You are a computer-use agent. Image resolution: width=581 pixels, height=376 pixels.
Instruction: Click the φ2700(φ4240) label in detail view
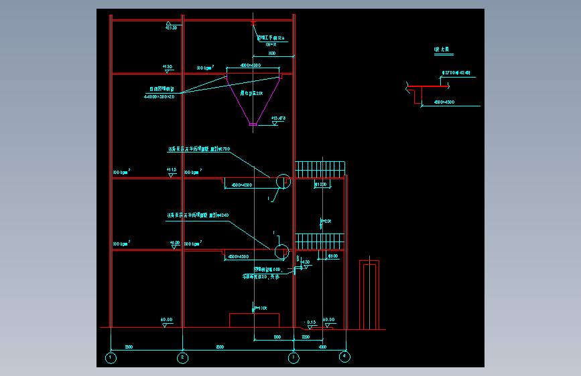tap(456, 73)
